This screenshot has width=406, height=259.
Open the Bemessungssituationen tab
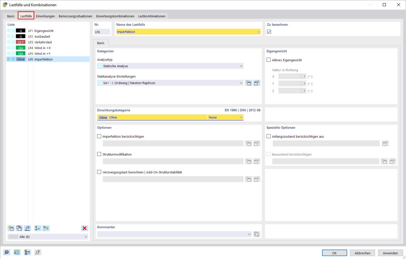75,16
